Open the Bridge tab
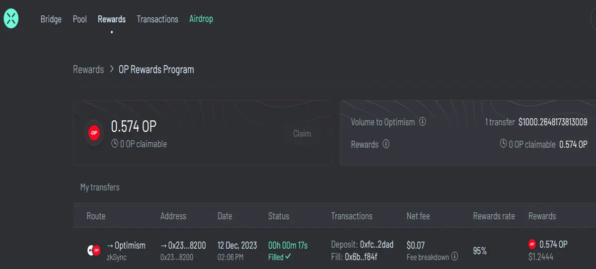 [x=51, y=19]
